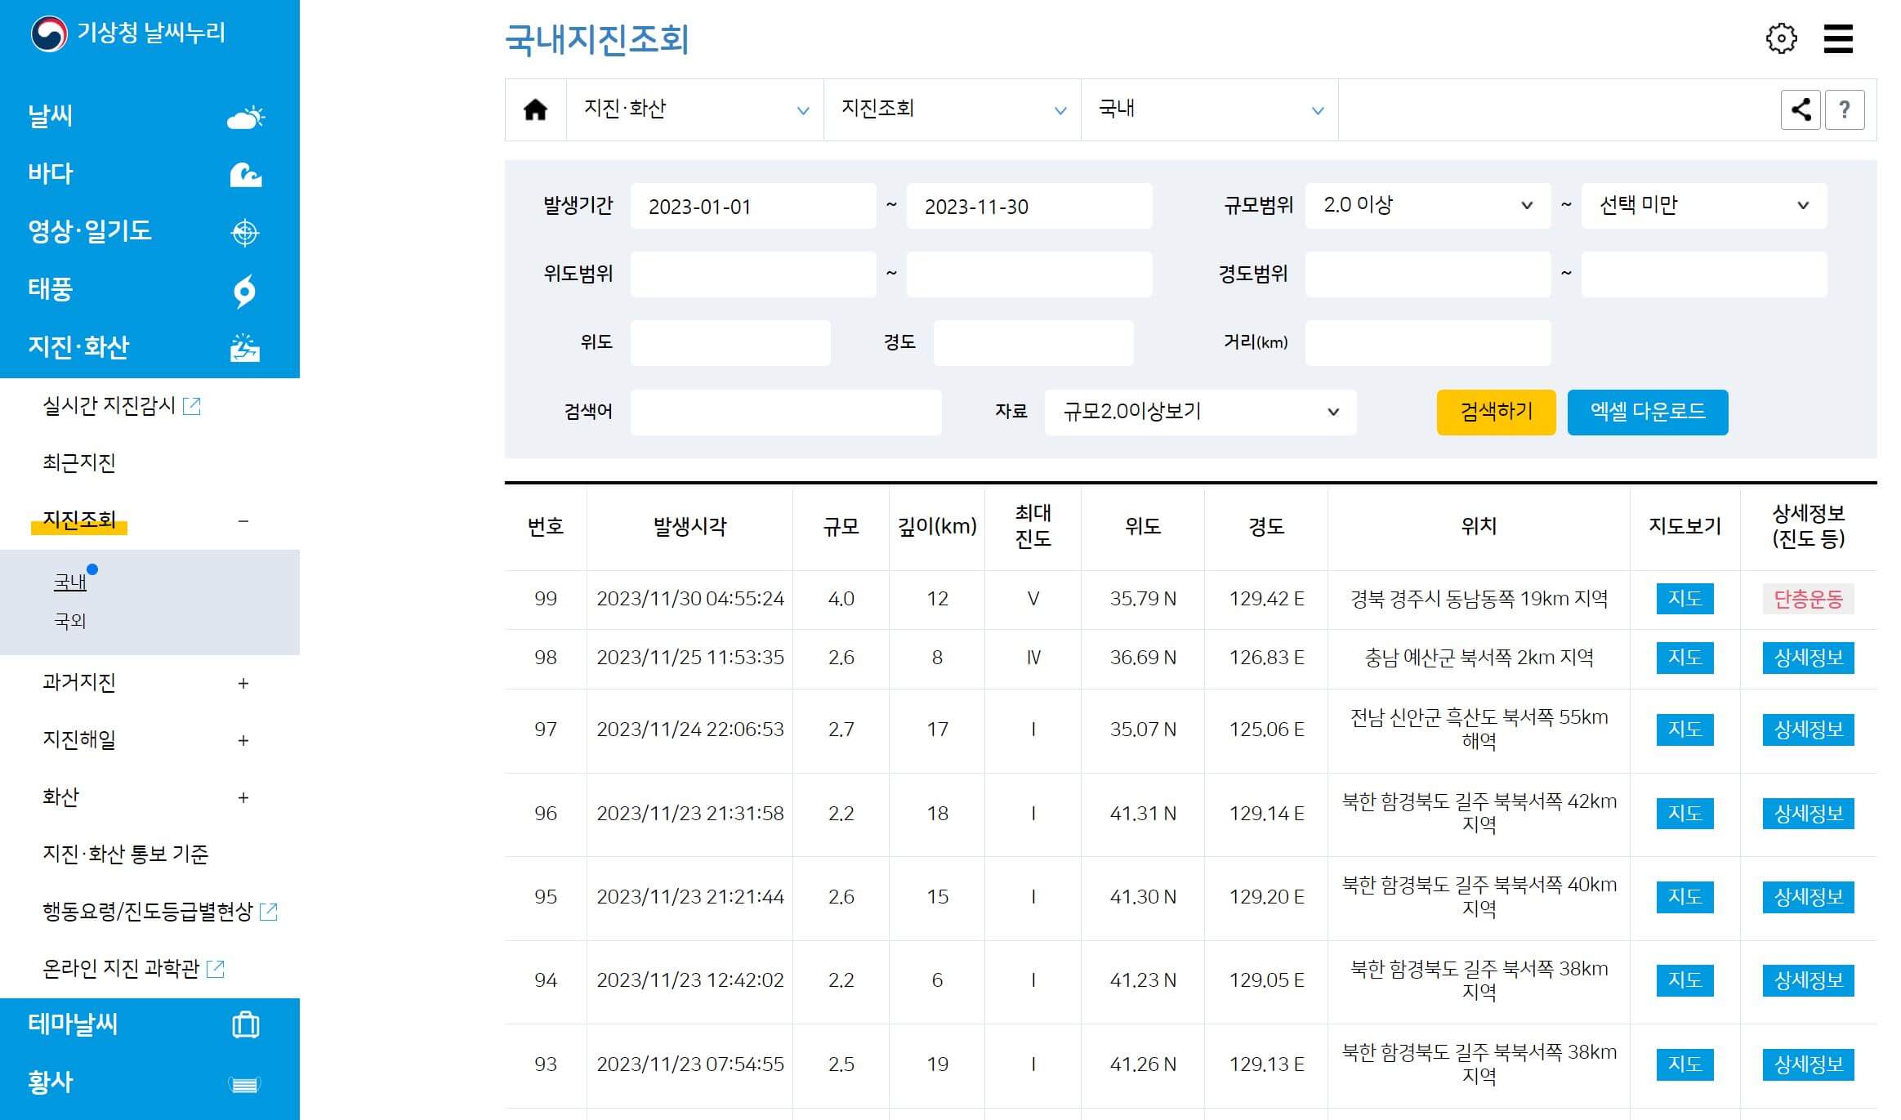Open the hamburger menu icon
Viewport: 1901px width, 1120px height.
[1839, 38]
